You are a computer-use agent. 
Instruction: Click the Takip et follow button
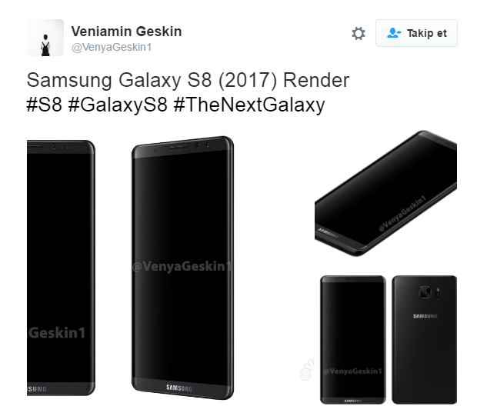416,33
